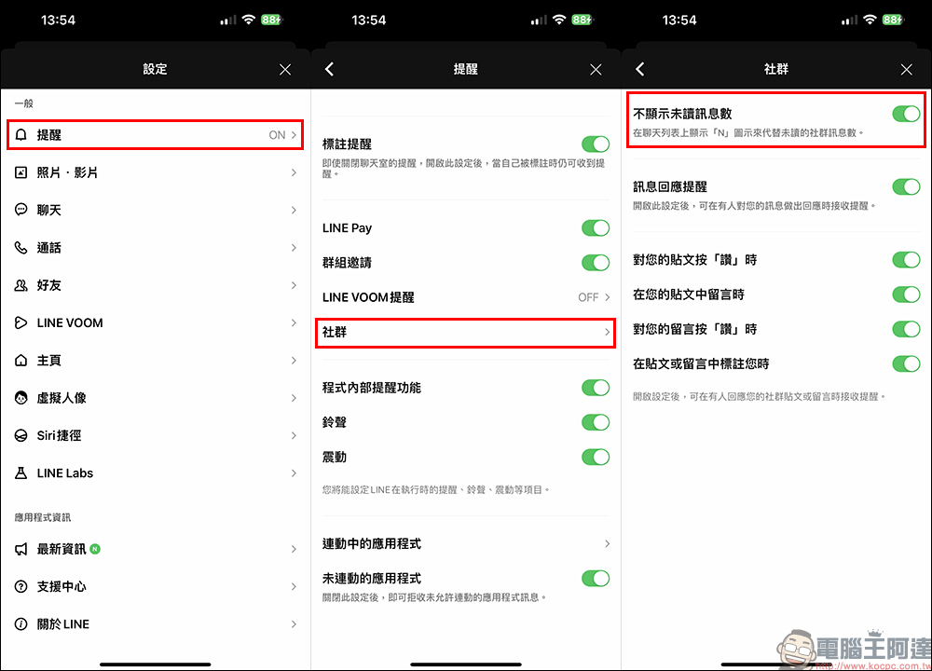Open 支援中心 menu item

[155, 586]
